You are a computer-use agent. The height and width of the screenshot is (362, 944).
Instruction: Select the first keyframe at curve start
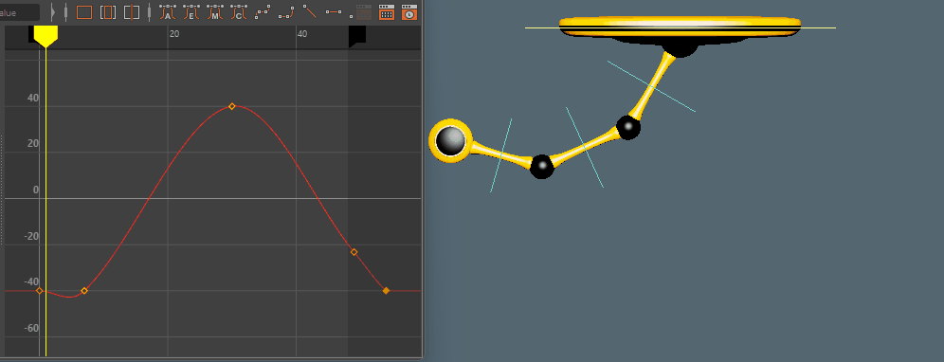40,291
